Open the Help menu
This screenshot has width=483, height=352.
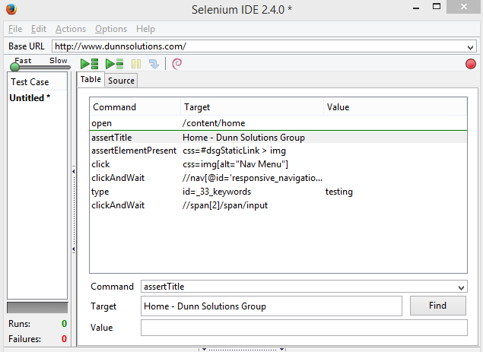click(x=145, y=29)
